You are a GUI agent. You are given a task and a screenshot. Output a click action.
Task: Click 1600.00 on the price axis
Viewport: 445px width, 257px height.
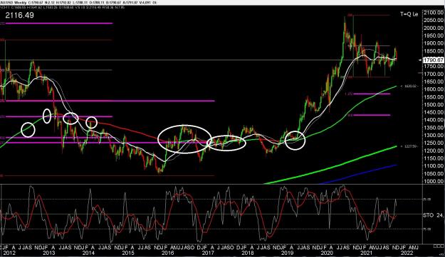tap(434, 89)
